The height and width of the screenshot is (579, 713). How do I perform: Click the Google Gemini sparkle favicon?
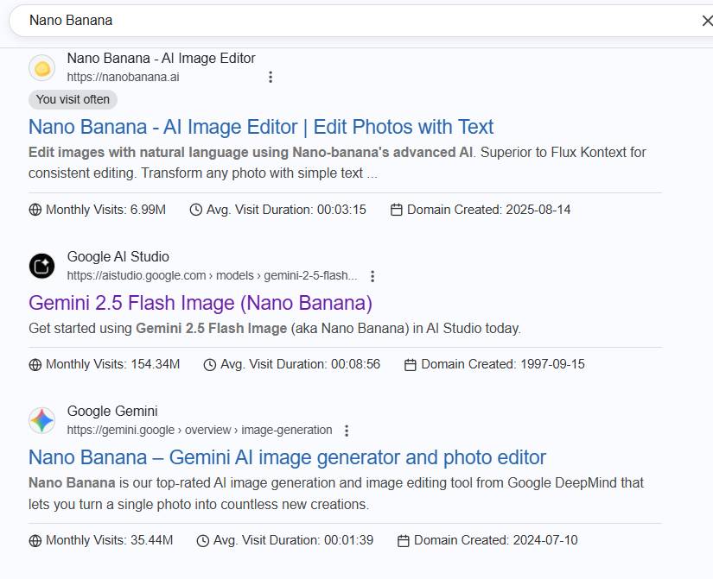tap(41, 420)
